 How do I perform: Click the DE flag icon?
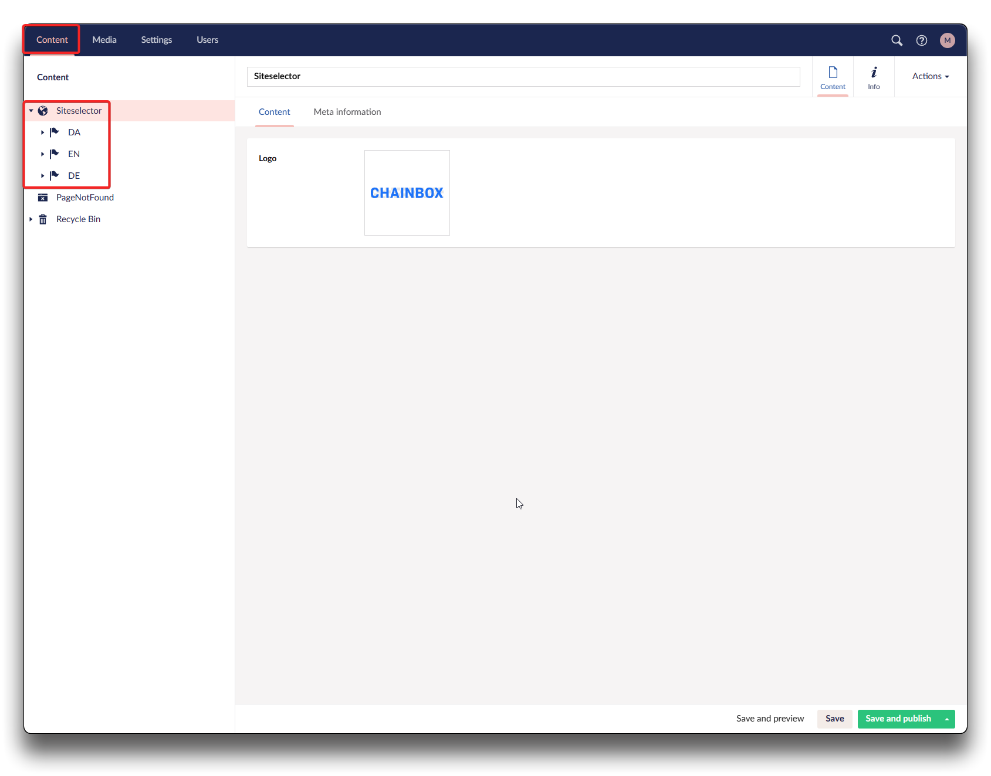(x=55, y=176)
